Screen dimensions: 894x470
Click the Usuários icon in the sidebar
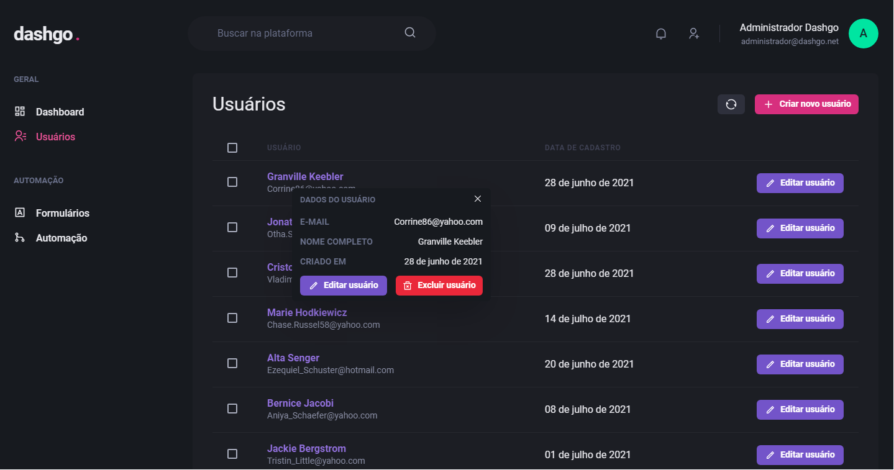21,136
